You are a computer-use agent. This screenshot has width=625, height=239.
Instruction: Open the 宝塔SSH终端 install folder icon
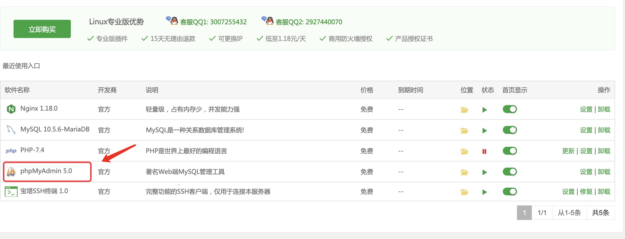[x=464, y=192]
